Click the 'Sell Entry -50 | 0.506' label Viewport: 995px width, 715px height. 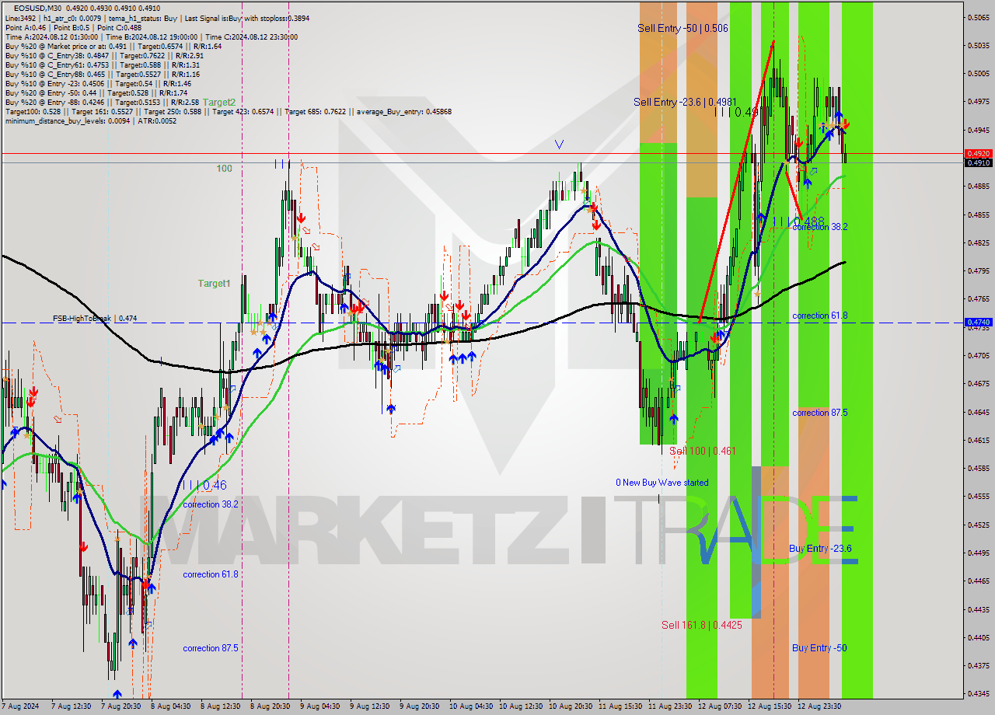click(x=683, y=28)
